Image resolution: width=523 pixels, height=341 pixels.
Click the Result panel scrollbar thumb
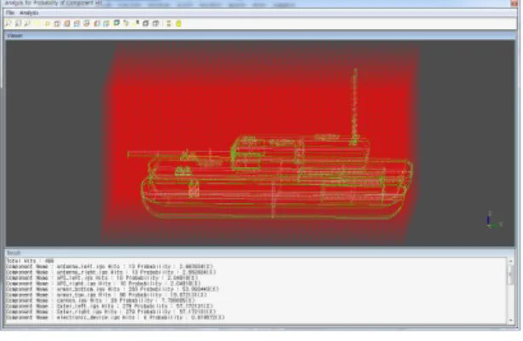511,275
